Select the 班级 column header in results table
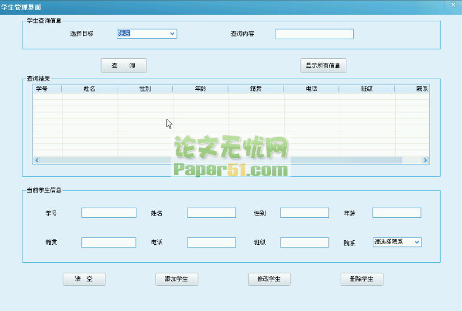This screenshot has height=311, width=462. [367, 89]
